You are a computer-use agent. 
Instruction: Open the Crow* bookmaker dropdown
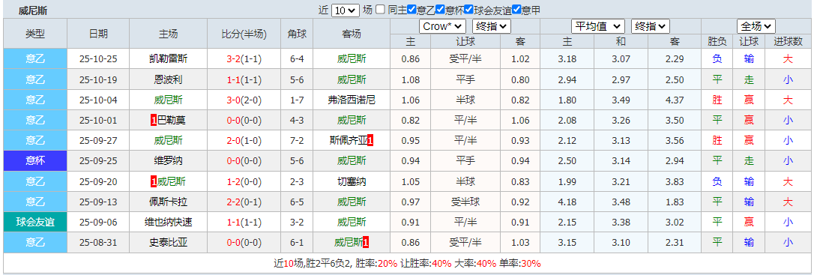[x=443, y=26]
